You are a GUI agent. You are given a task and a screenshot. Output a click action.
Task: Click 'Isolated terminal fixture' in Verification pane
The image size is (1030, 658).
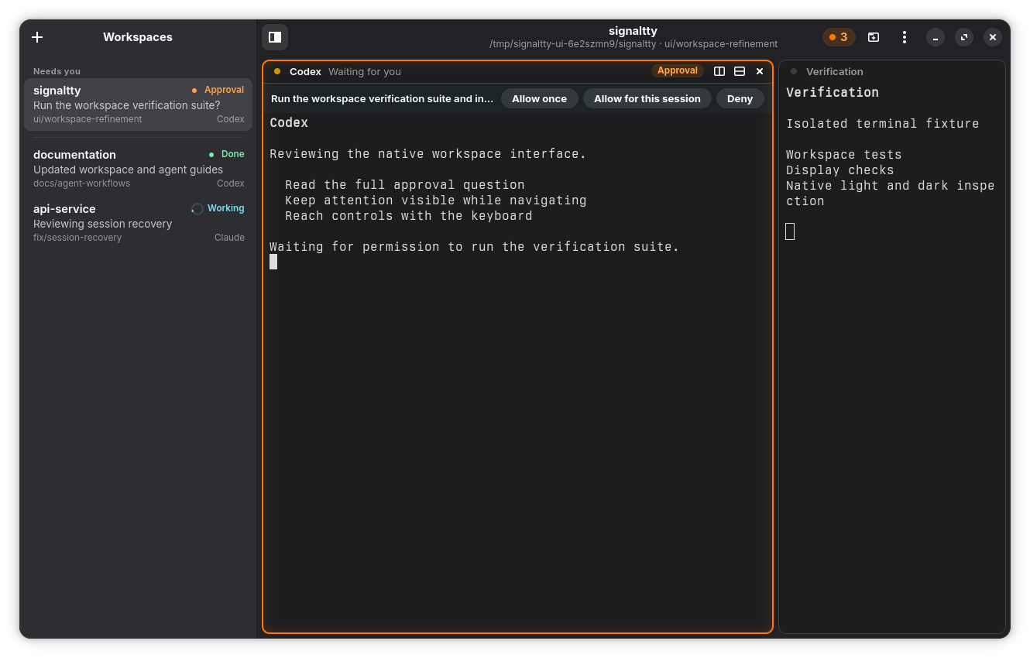tap(883, 124)
